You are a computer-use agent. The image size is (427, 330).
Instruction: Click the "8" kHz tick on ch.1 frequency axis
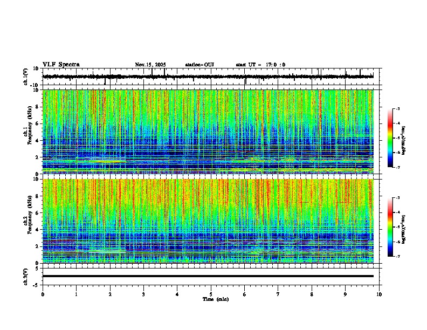tap(38, 107)
